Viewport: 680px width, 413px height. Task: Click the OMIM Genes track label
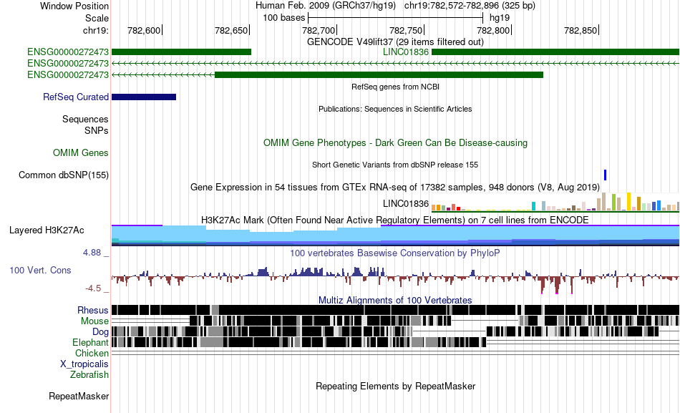pos(81,152)
